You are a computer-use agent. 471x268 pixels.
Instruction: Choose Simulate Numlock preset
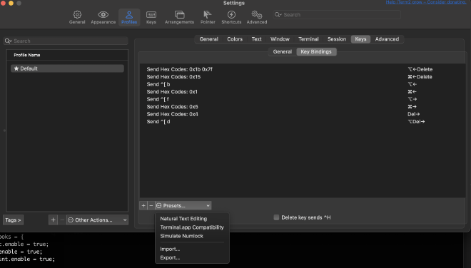[x=182, y=236]
